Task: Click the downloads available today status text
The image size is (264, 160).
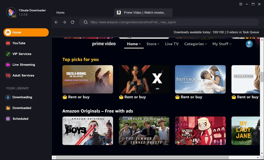Action: [216, 32]
